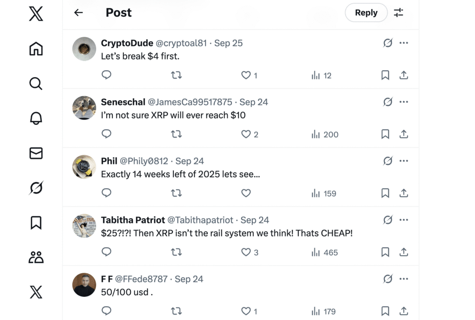Open more options on CryptoDude's reply
The width and height of the screenshot is (475, 320).
404,43
